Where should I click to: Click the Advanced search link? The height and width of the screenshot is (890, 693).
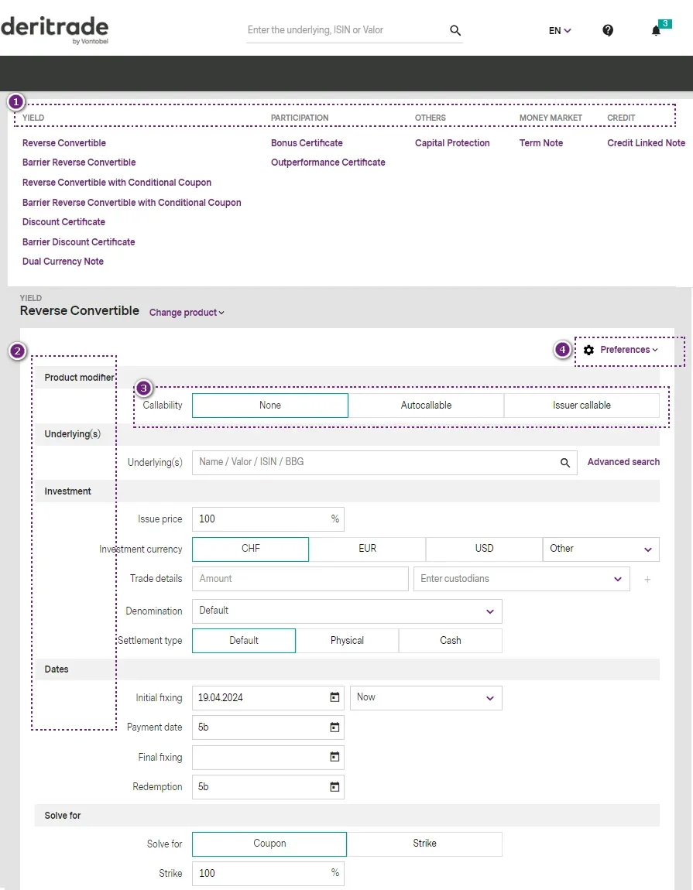tap(623, 462)
